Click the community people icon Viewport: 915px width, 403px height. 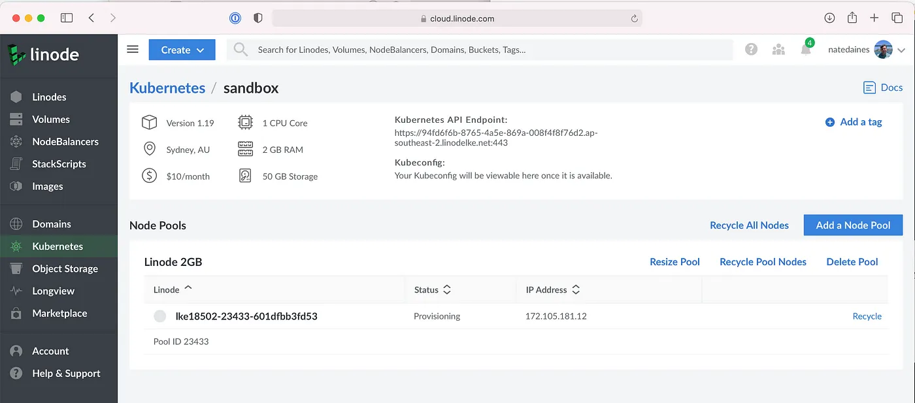pyautogui.click(x=778, y=50)
